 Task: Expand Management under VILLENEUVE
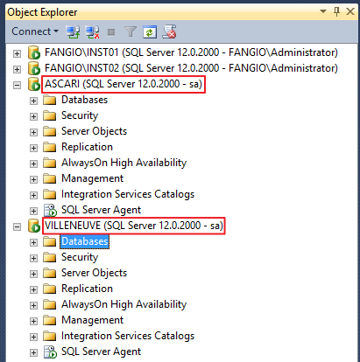(x=33, y=321)
